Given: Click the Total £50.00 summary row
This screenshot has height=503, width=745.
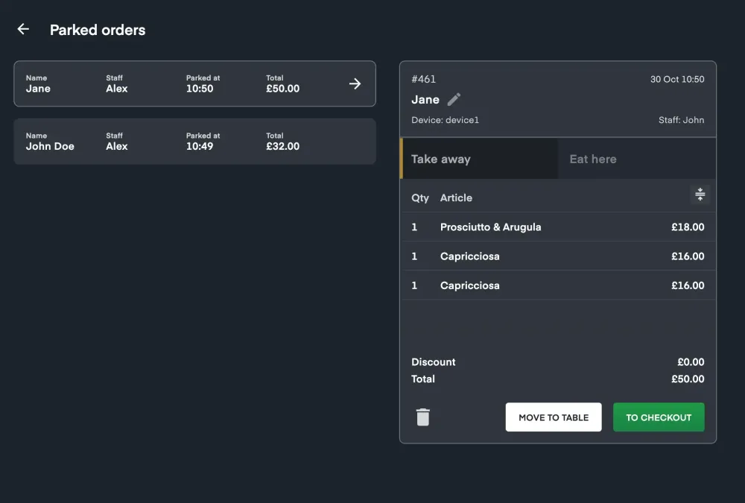Looking at the screenshot, I should click(557, 379).
